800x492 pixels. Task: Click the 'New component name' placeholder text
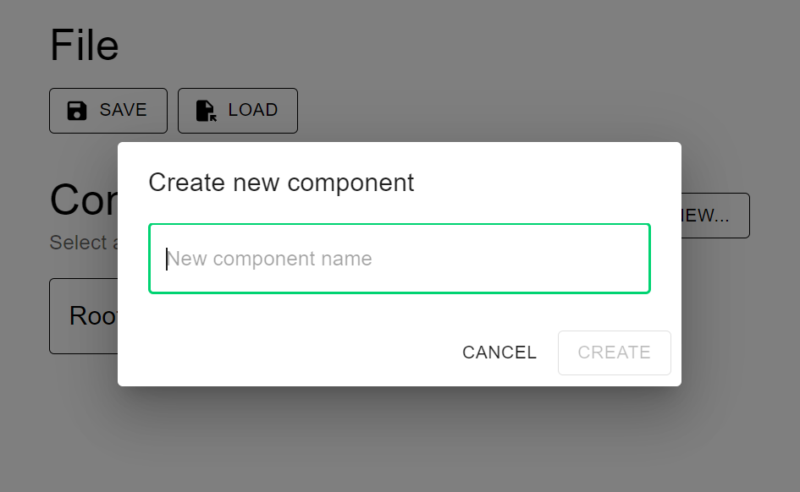point(271,259)
